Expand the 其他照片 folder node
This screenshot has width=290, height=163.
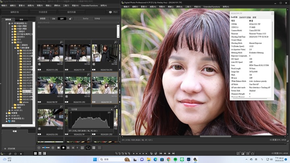tap(12, 37)
